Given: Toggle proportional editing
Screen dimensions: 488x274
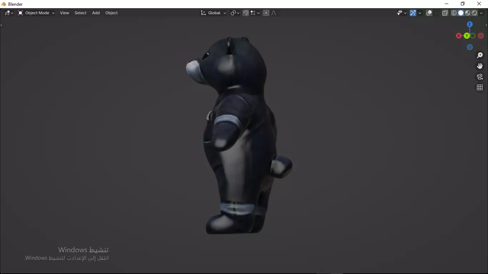Looking at the screenshot, I should [x=266, y=13].
